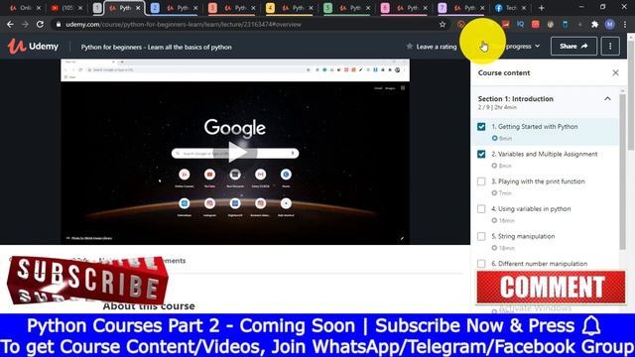Image resolution: width=635 pixels, height=357 pixels.
Task: Reload the Udemy page
Action: coord(40,24)
